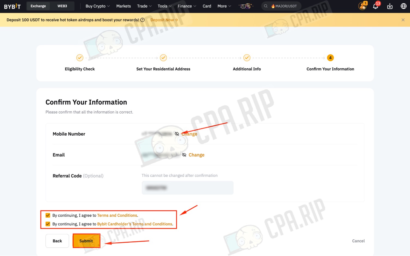Click the Set Your Residential Address step checkmark
Viewport: 410px width, 256px height.
(x=163, y=58)
